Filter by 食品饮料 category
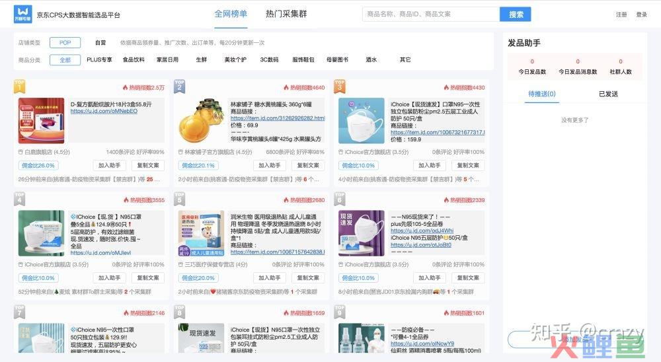This screenshot has height=362, width=661. click(134, 60)
